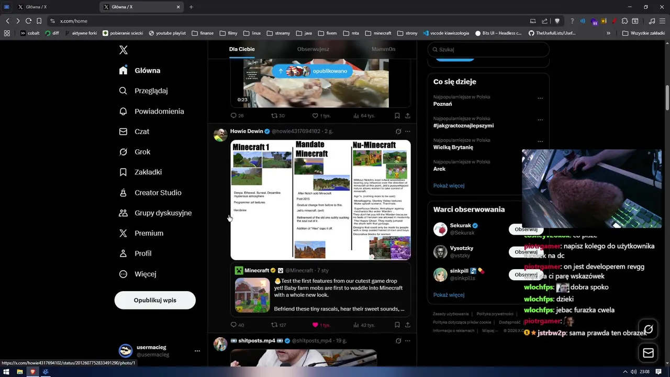Screen dimensions: 670x377
Task: Open Profil page
Action: [135, 253]
